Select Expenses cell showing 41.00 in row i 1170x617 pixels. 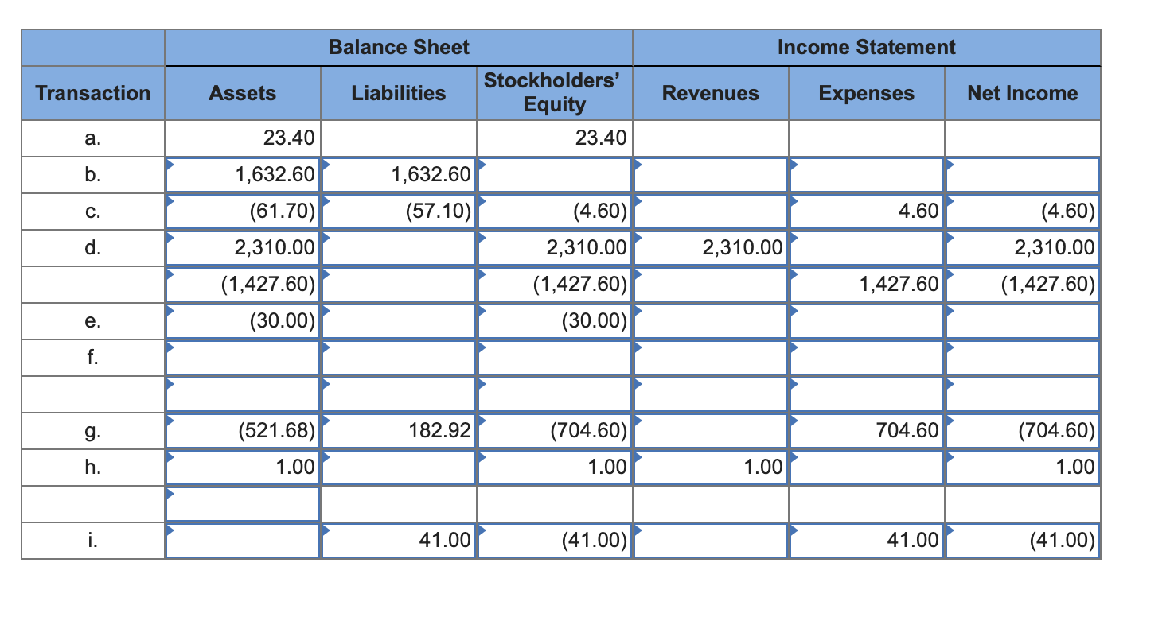pyautogui.click(x=866, y=540)
